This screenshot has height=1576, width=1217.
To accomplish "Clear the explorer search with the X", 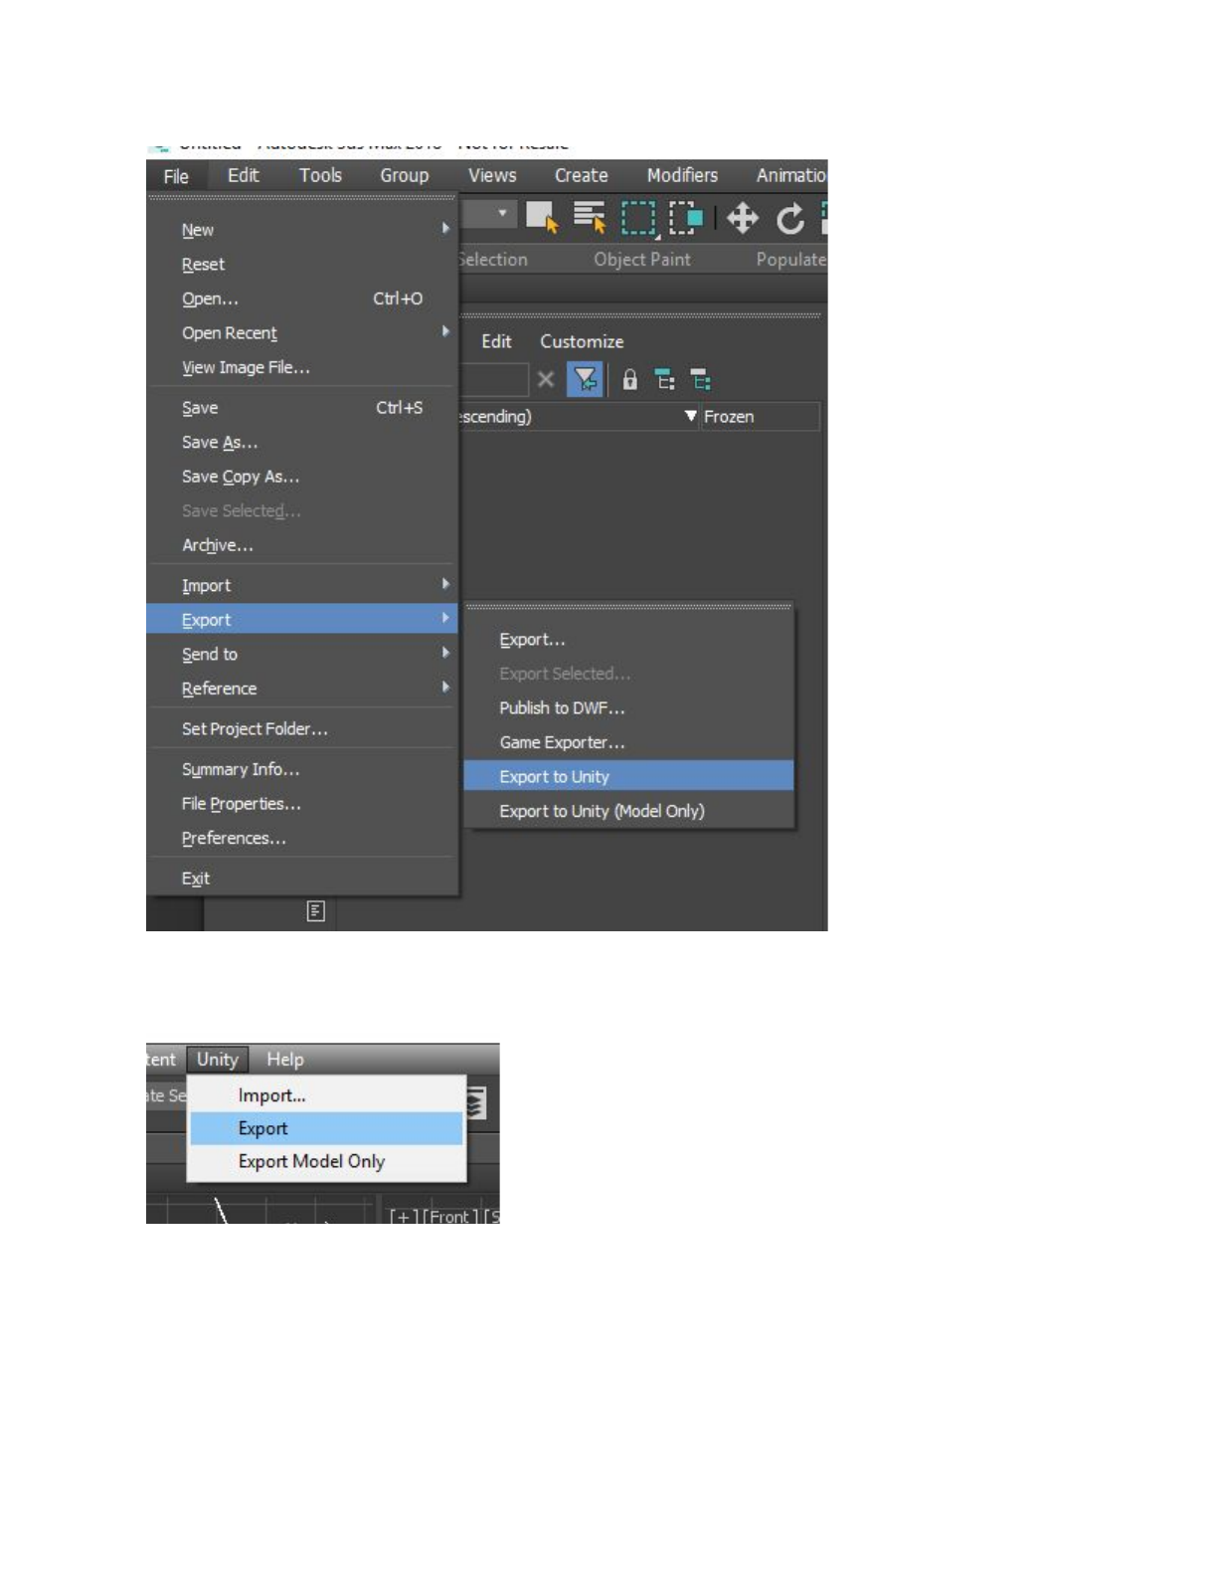I will pyautogui.click(x=545, y=379).
